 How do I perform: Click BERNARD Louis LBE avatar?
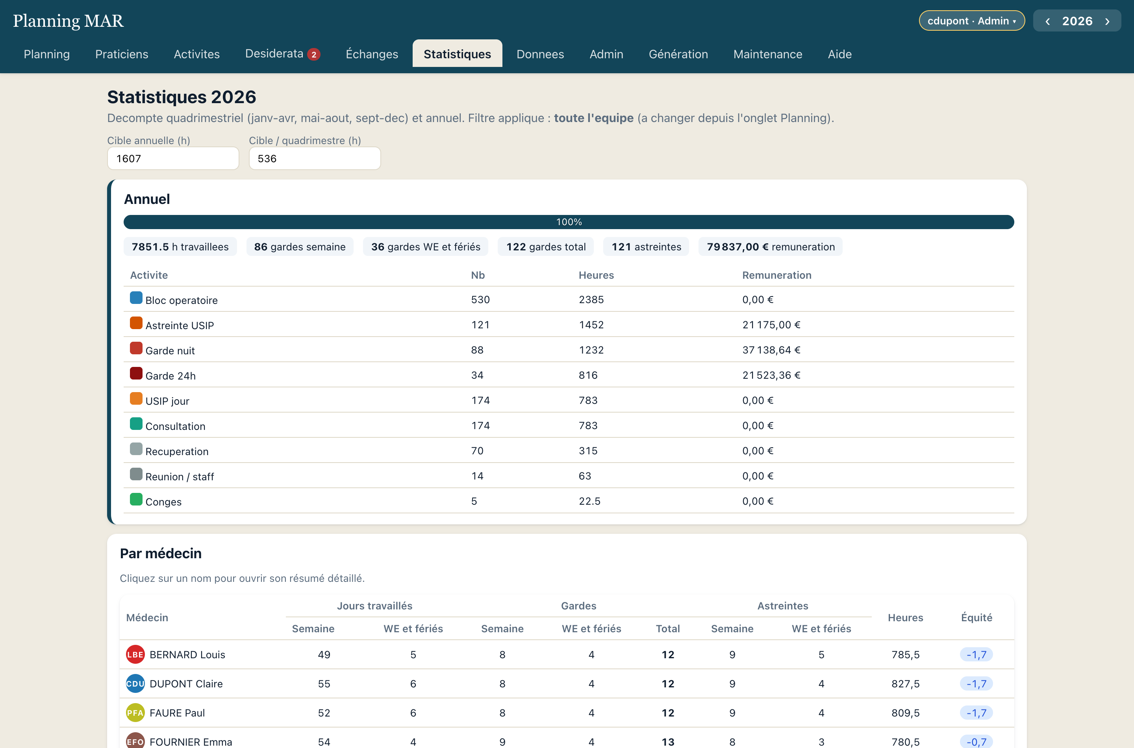(x=135, y=654)
